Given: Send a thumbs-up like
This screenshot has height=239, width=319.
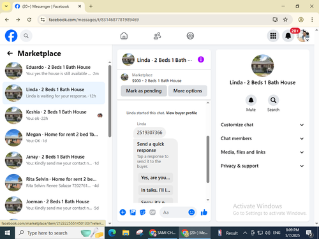Looking at the screenshot, I should (204, 212).
